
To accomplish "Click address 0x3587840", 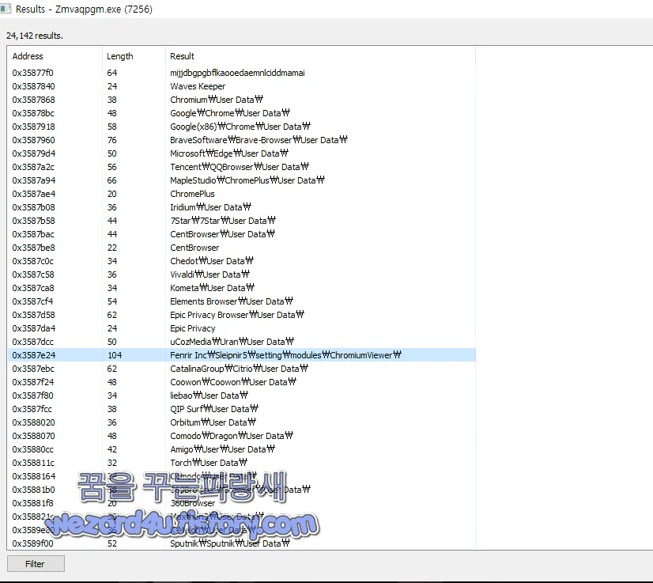I will (33, 86).
